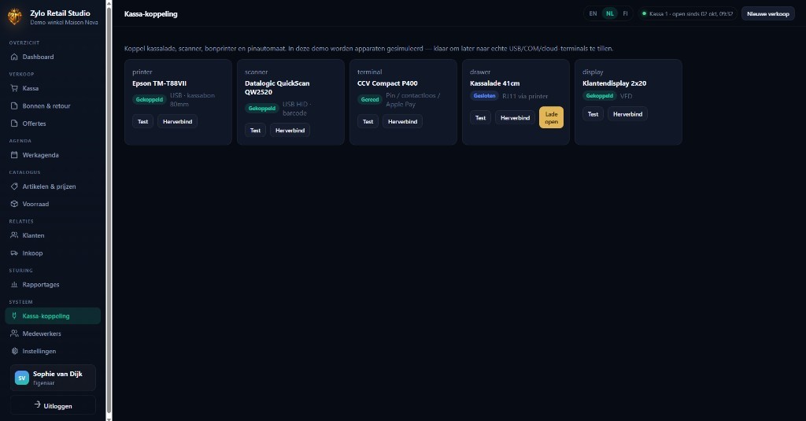The height and width of the screenshot is (421, 806).
Task: Click the Gereed status badge on the terminal card
Action: point(370,100)
